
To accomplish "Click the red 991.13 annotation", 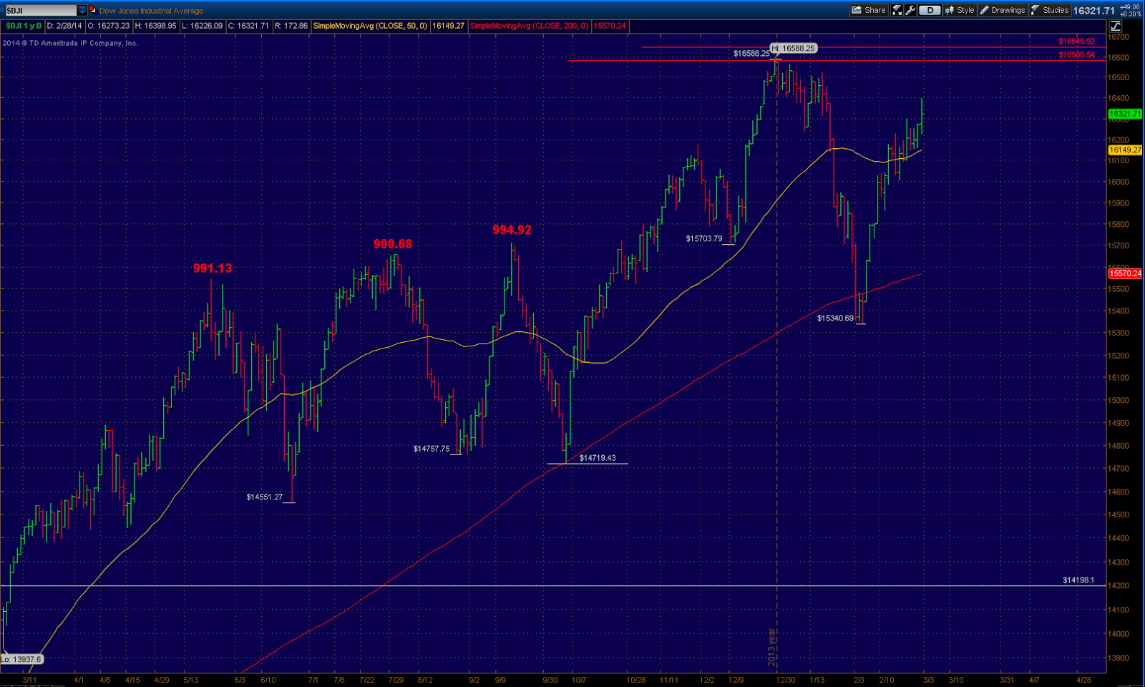I will click(x=213, y=268).
